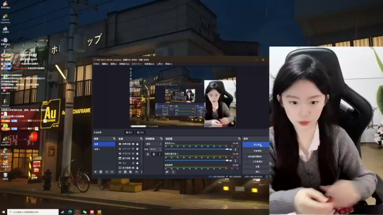Unlock the 显示器采集 source lock

pos(137,168)
